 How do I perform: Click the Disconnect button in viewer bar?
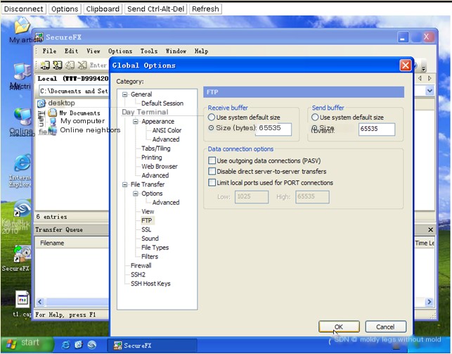point(24,9)
